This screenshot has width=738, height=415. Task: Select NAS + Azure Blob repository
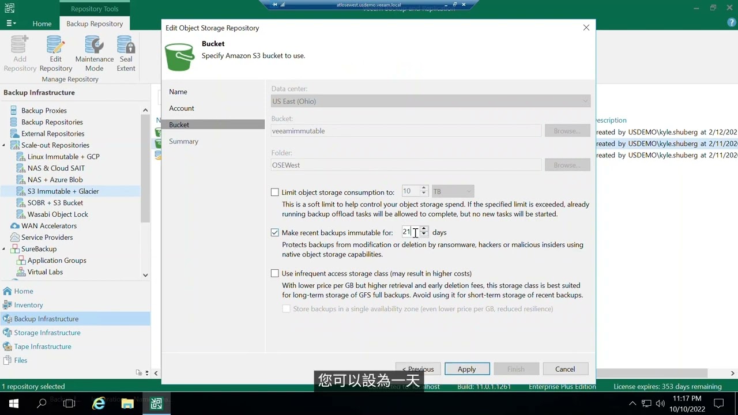pos(55,179)
